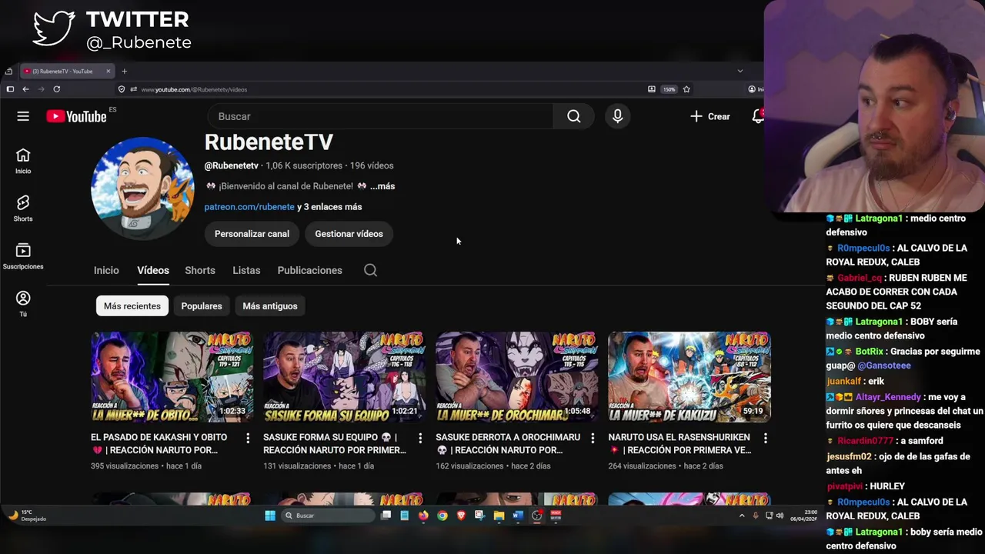Open File Explorer from the taskbar

tap(499, 516)
